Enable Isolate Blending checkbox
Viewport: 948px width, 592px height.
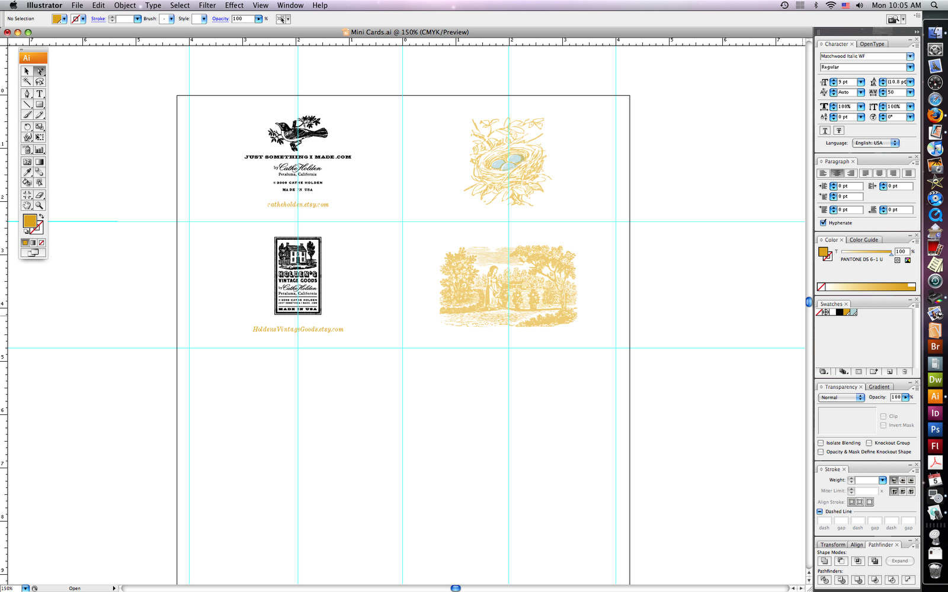coord(821,443)
